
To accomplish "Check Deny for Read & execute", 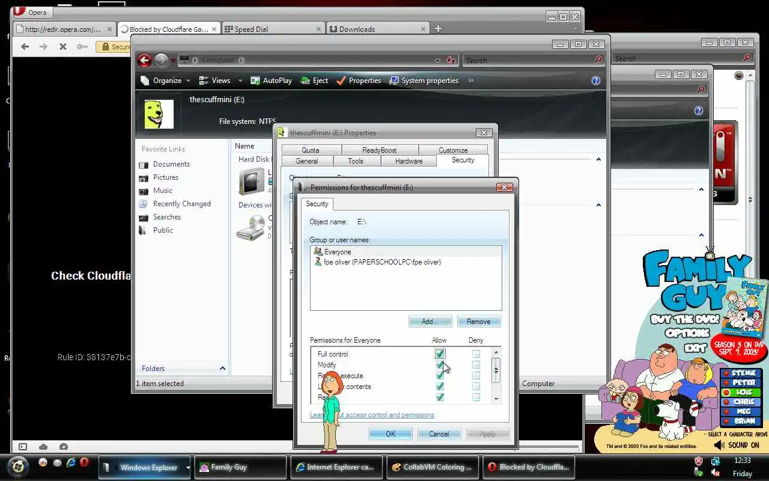I will coord(476,376).
